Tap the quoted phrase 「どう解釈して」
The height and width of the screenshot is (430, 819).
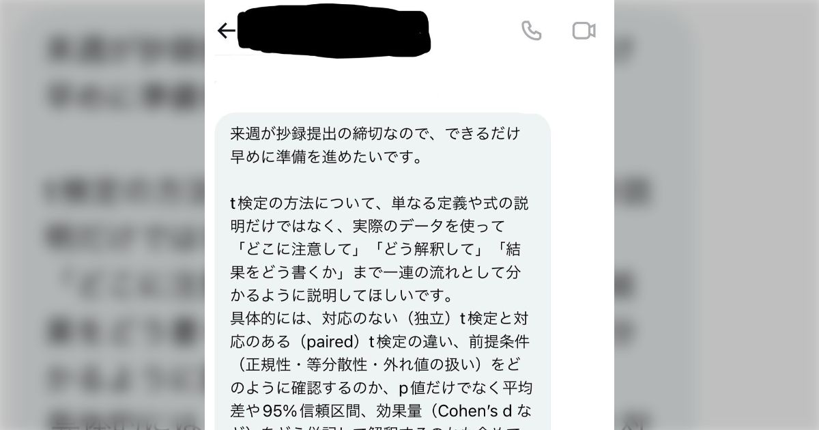click(422, 249)
